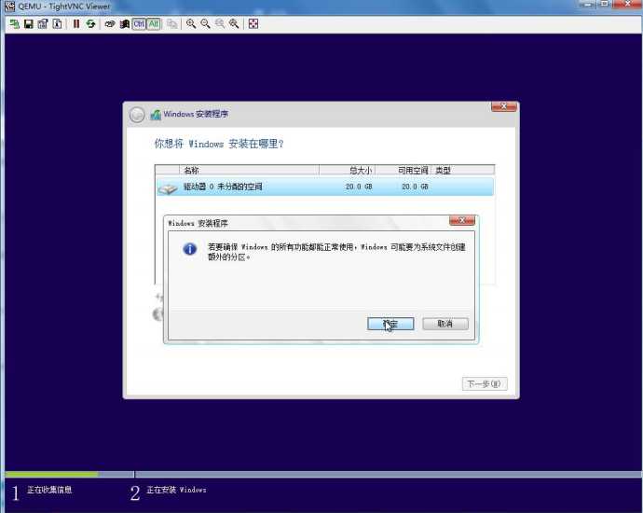Click the Zoom in magnifier icon
643x513 pixels.
click(x=191, y=24)
